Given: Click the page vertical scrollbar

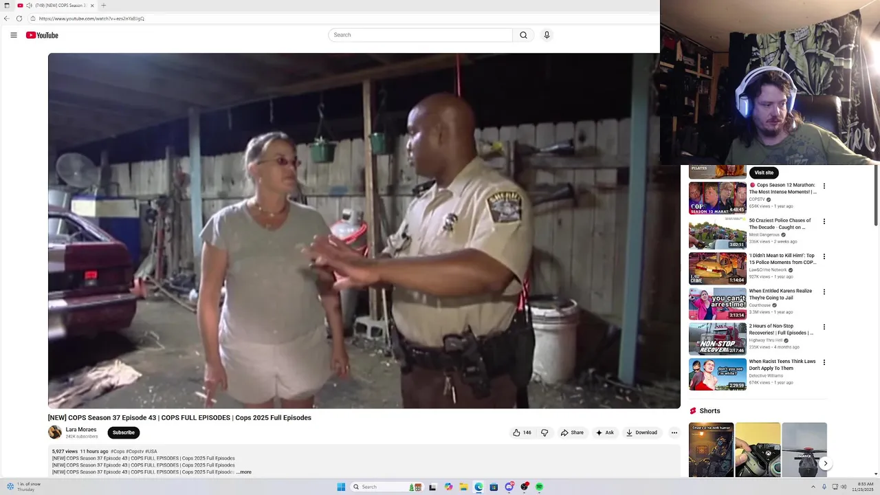Looking at the screenshot, I should point(876,196).
